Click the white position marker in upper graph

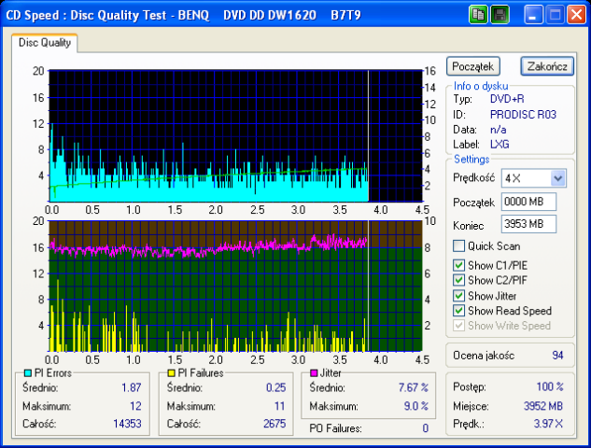click(x=368, y=135)
